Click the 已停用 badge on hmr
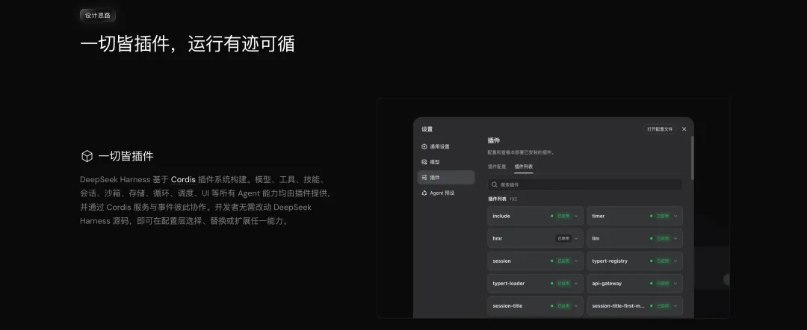 click(x=563, y=238)
